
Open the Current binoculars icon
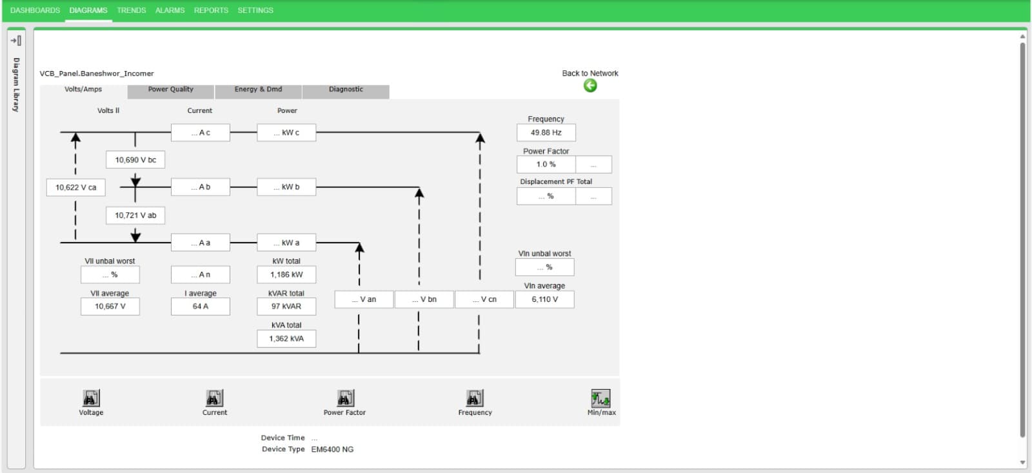214,398
